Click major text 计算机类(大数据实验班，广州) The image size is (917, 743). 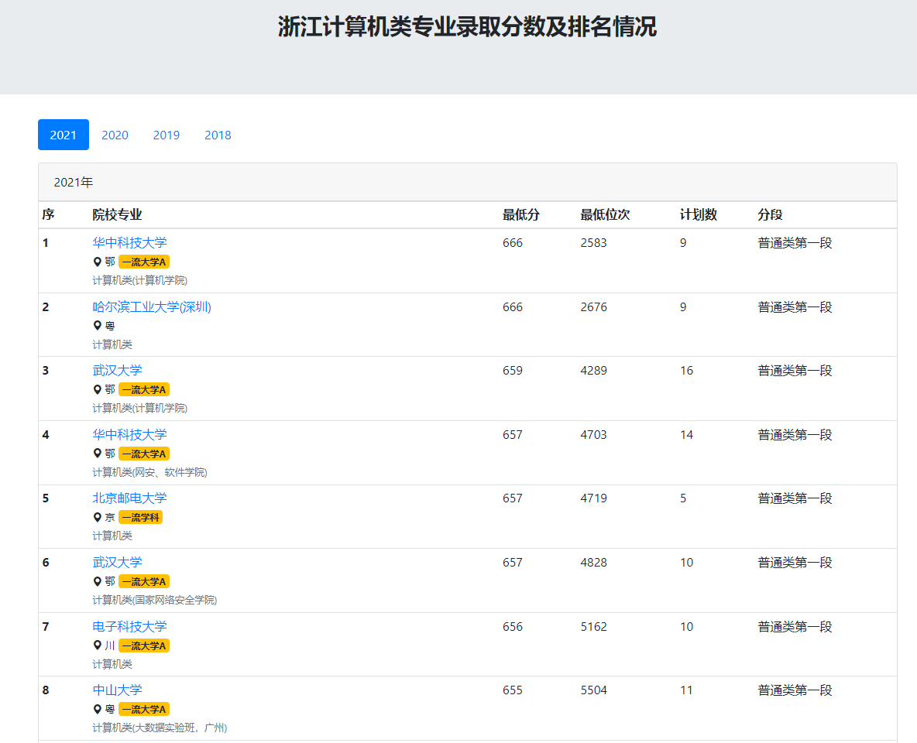[x=160, y=728]
